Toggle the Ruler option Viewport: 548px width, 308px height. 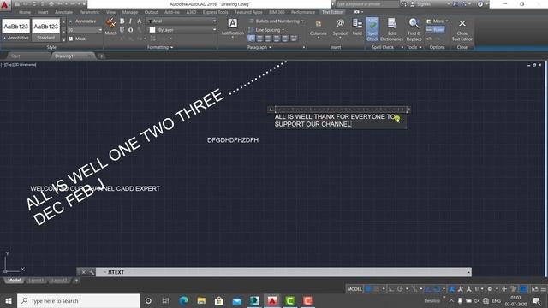pyautogui.click(x=435, y=30)
